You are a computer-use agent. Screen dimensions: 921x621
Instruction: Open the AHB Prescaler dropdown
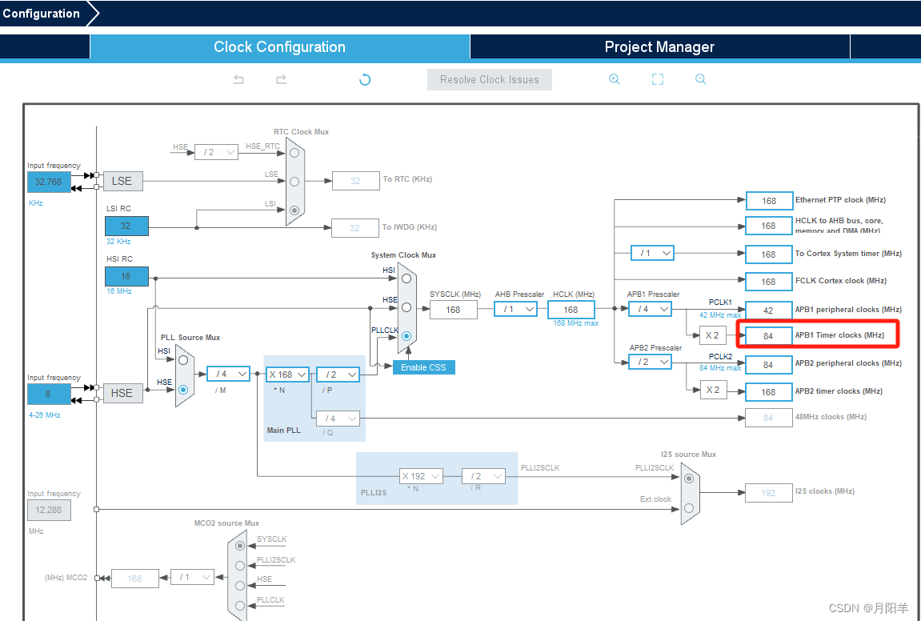point(515,308)
